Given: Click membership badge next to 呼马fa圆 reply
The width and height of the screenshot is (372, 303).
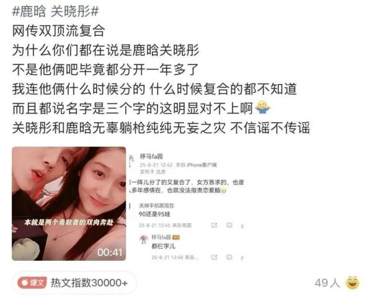Looking at the screenshot, I should (x=176, y=237).
